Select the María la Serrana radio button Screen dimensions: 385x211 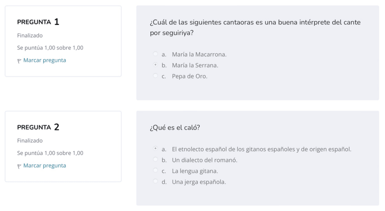[x=156, y=65]
